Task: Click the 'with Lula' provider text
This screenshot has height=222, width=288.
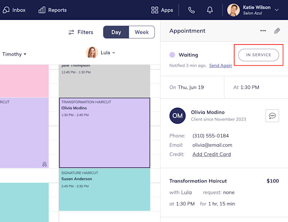Action: tap(180, 192)
